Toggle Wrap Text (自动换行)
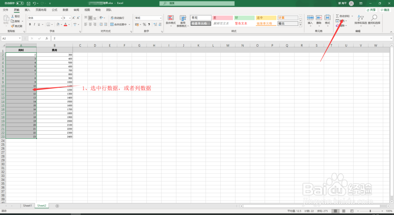 pyautogui.click(x=117, y=18)
